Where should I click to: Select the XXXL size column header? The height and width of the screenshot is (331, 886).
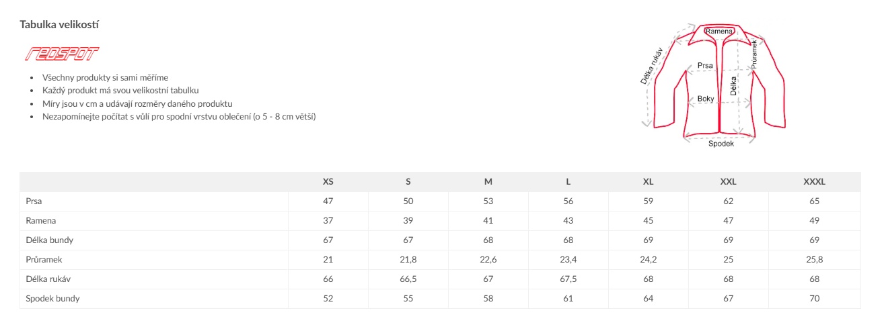[814, 182]
